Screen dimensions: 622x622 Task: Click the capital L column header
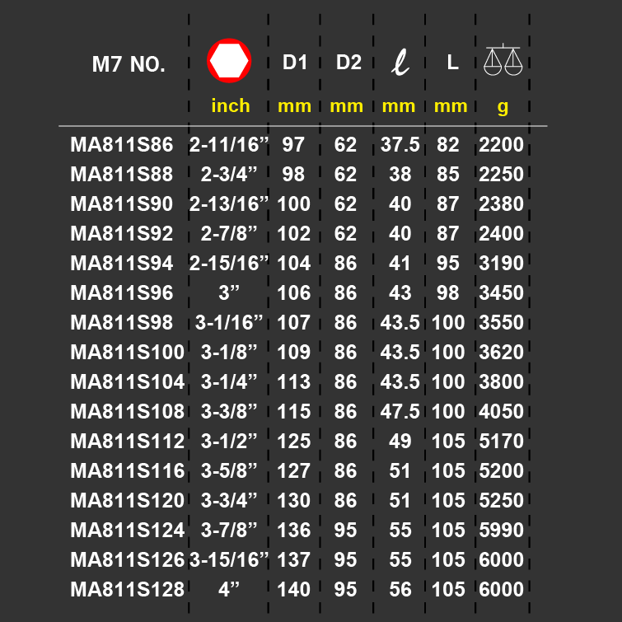coord(452,63)
